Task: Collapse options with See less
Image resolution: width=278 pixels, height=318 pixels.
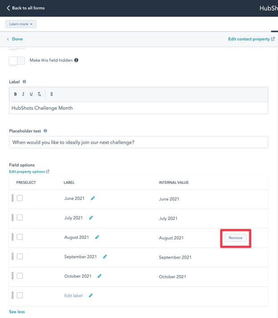Action: coord(17,312)
